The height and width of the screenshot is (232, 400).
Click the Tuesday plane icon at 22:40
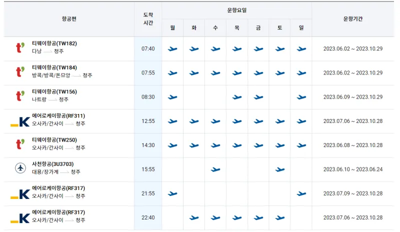[x=194, y=218]
